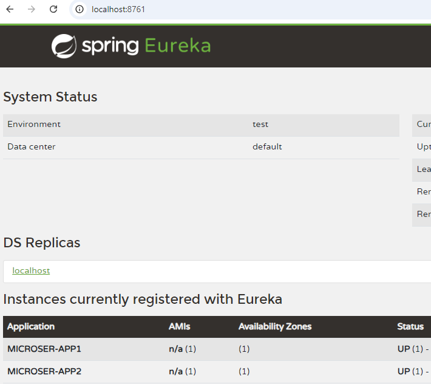This screenshot has width=431, height=384.
Task: Reload the page with refresh icon
Action: pos(53,9)
